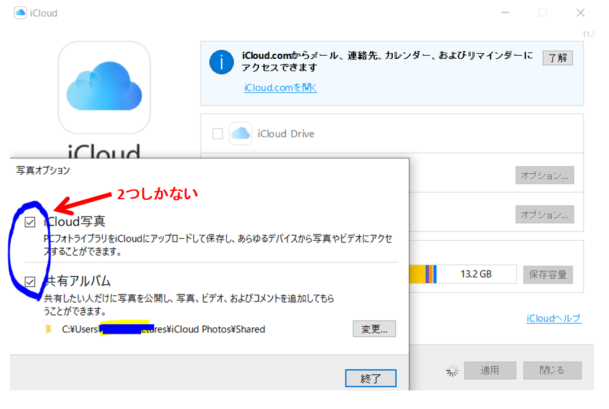Uncheck the iCloud写真 checkbox
Image resolution: width=609 pixels, height=409 pixels.
pos(30,222)
